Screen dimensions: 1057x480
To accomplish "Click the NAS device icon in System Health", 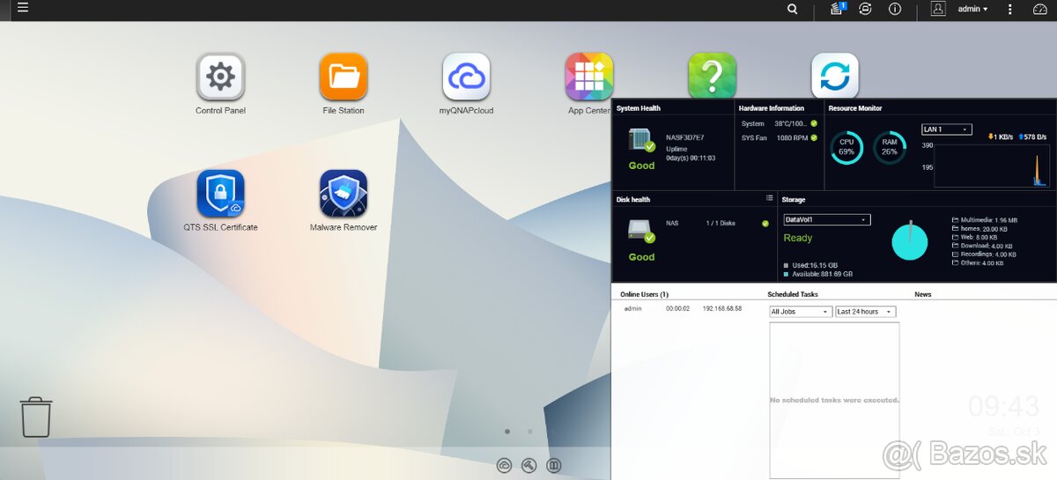I will coord(641,141).
